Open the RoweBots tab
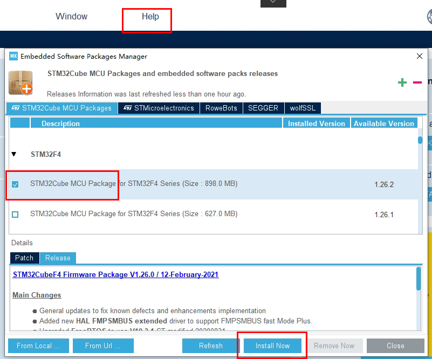432x359 pixels. coord(221,108)
